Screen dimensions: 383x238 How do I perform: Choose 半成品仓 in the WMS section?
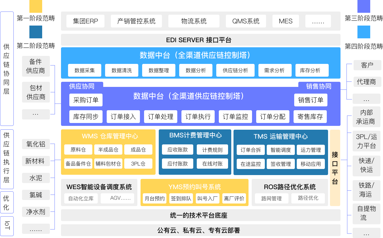point(108,150)
